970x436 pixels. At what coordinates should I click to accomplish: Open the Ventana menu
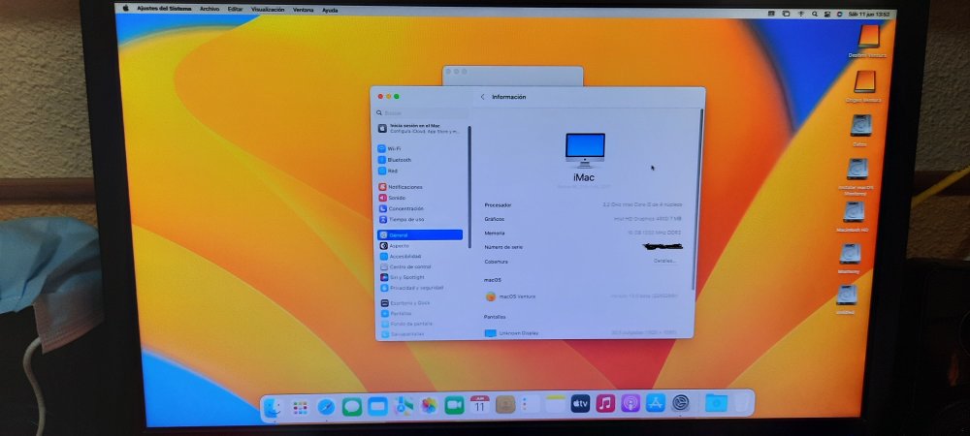click(303, 10)
